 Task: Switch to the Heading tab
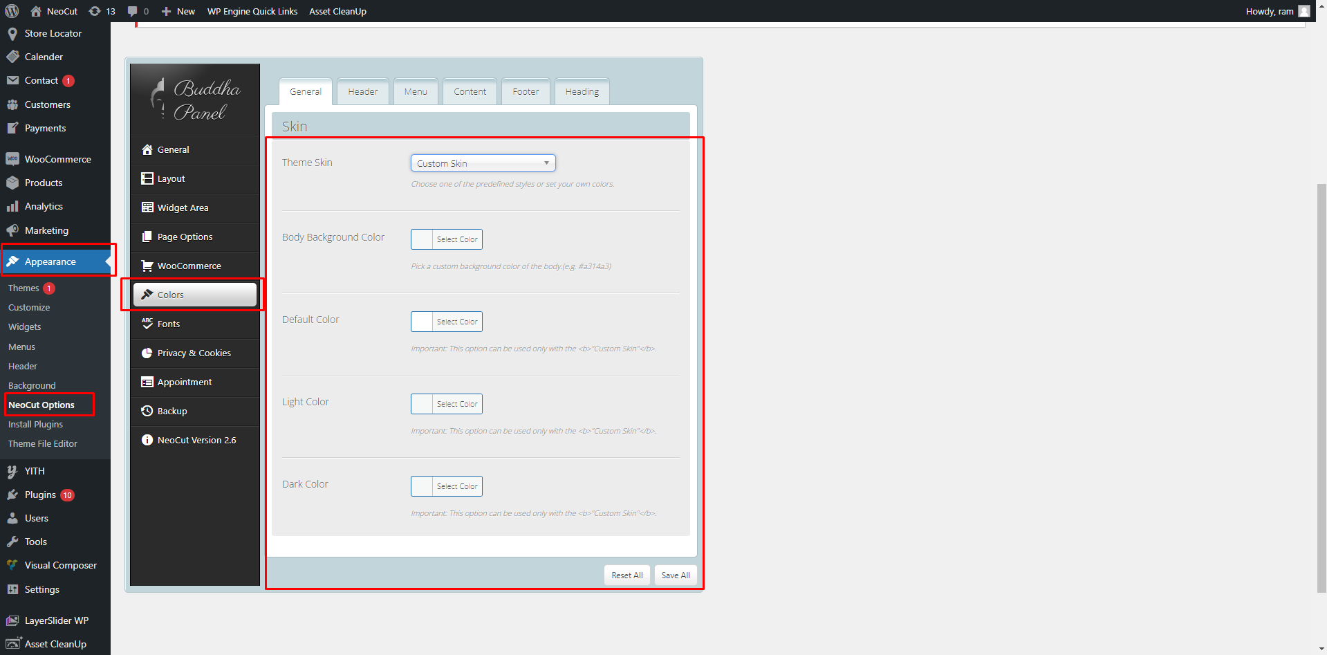[x=582, y=91]
